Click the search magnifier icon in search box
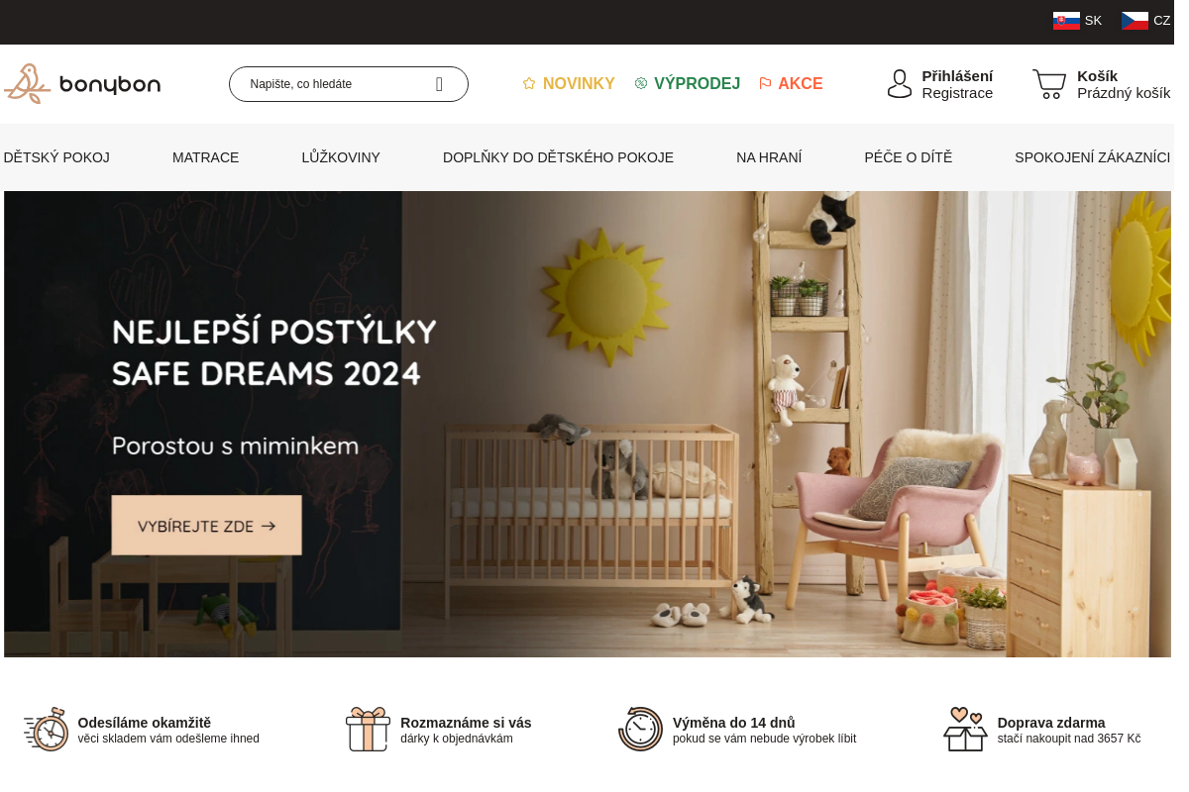This screenshot has height=792, width=1189. tap(439, 84)
